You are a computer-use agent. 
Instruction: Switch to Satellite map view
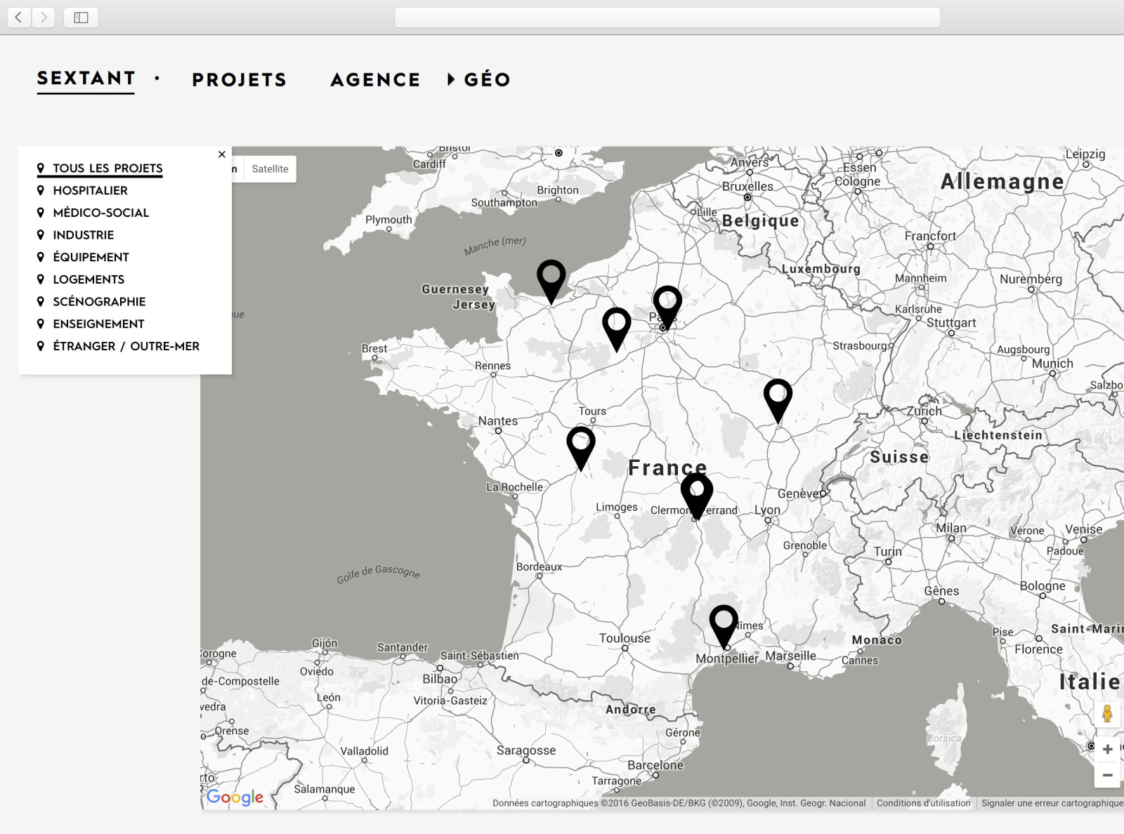point(270,168)
